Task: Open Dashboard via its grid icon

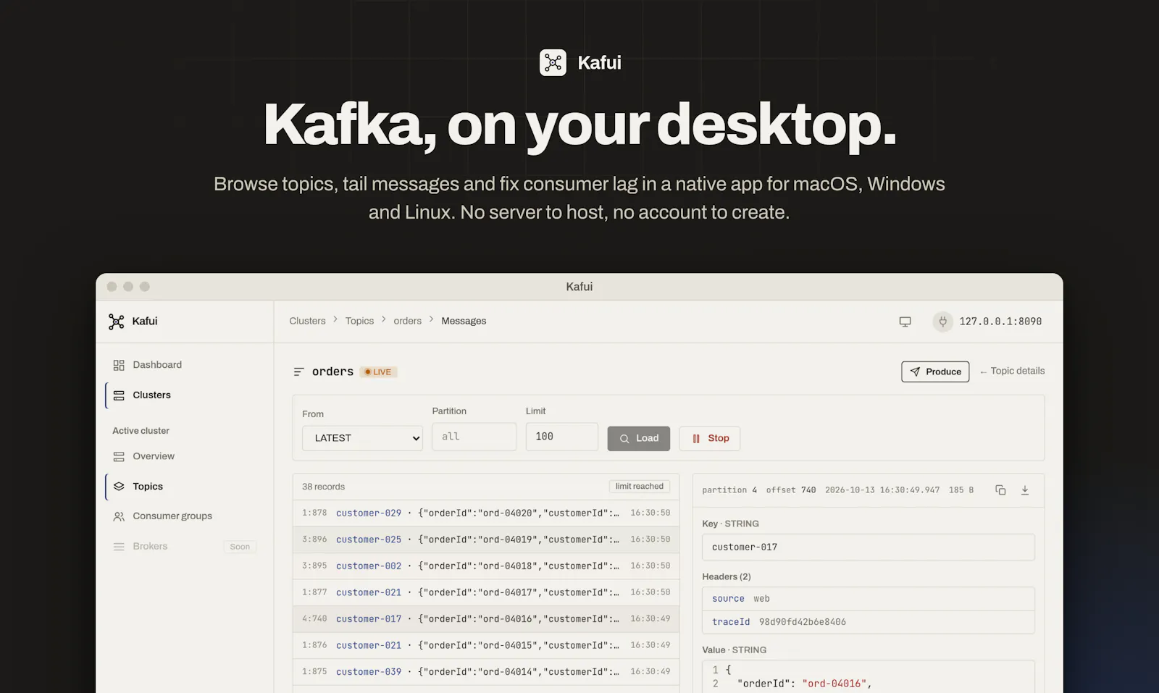Action: tap(119, 365)
